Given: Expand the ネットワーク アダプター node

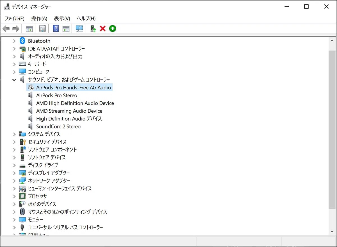Looking at the screenshot, I should 14,181.
